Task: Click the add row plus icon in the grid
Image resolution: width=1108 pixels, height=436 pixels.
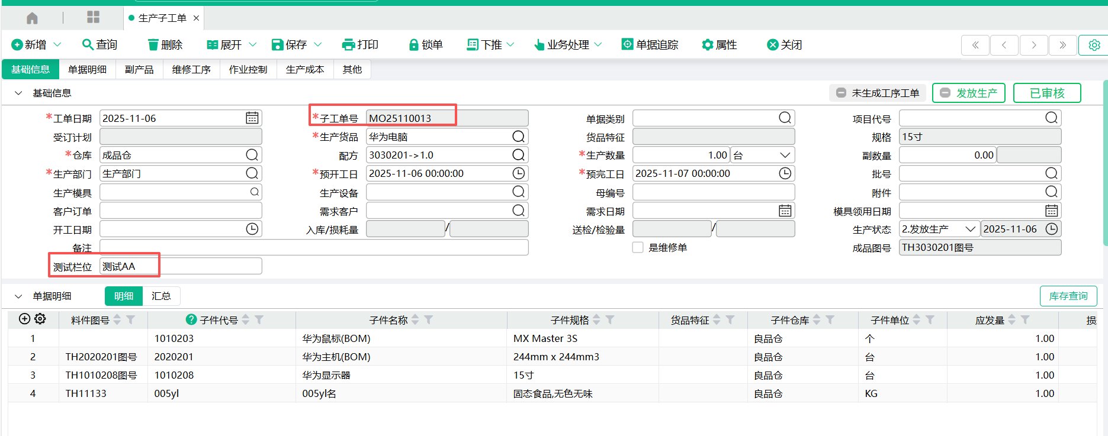Action: tap(24, 319)
